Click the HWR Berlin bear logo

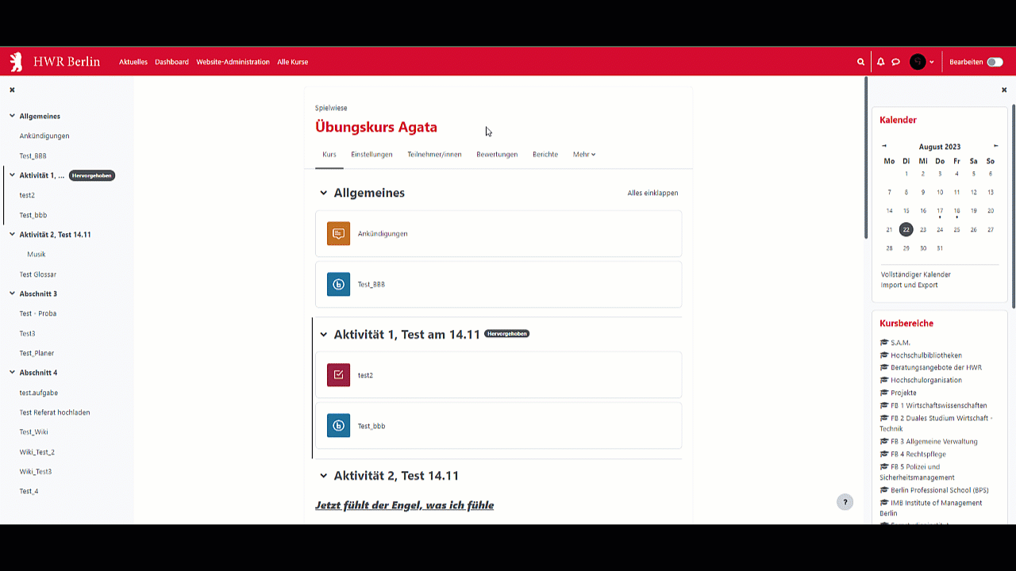[17, 62]
